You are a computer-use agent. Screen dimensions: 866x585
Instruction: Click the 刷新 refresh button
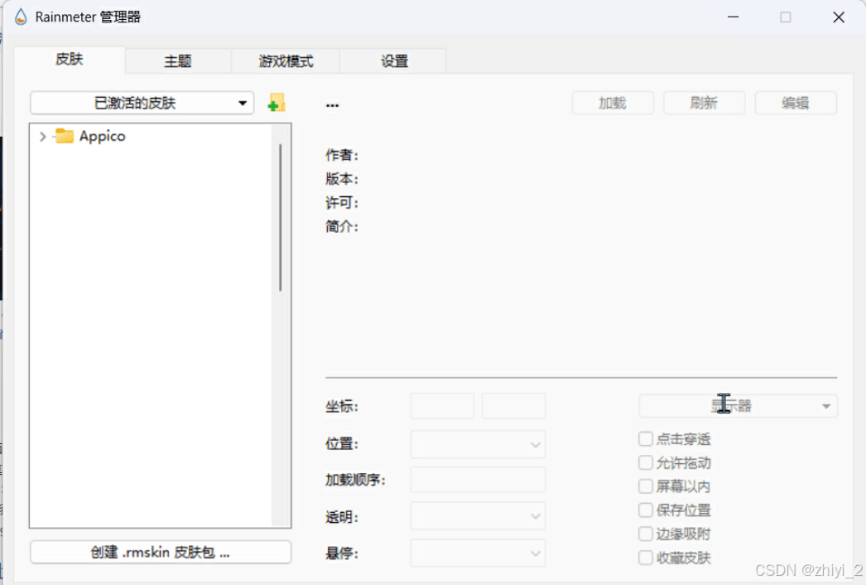pyautogui.click(x=704, y=102)
